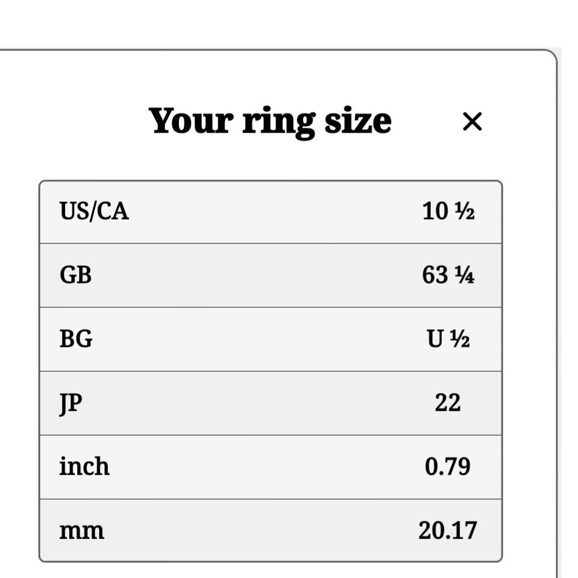Click the word Your in the title
Image resolution: width=578 pixels, height=578 pixels.
coord(191,120)
